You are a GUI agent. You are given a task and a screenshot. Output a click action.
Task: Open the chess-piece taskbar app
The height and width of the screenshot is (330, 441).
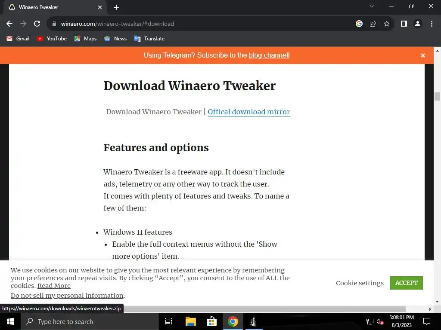253,321
